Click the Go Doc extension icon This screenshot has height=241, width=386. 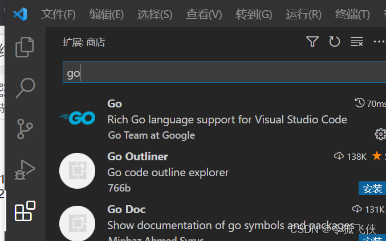(78, 223)
